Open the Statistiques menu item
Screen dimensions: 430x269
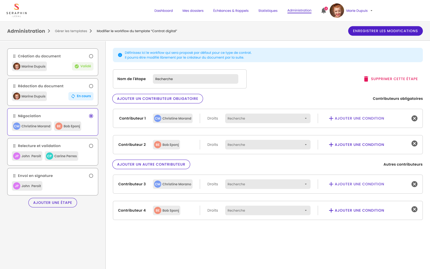coord(268,11)
